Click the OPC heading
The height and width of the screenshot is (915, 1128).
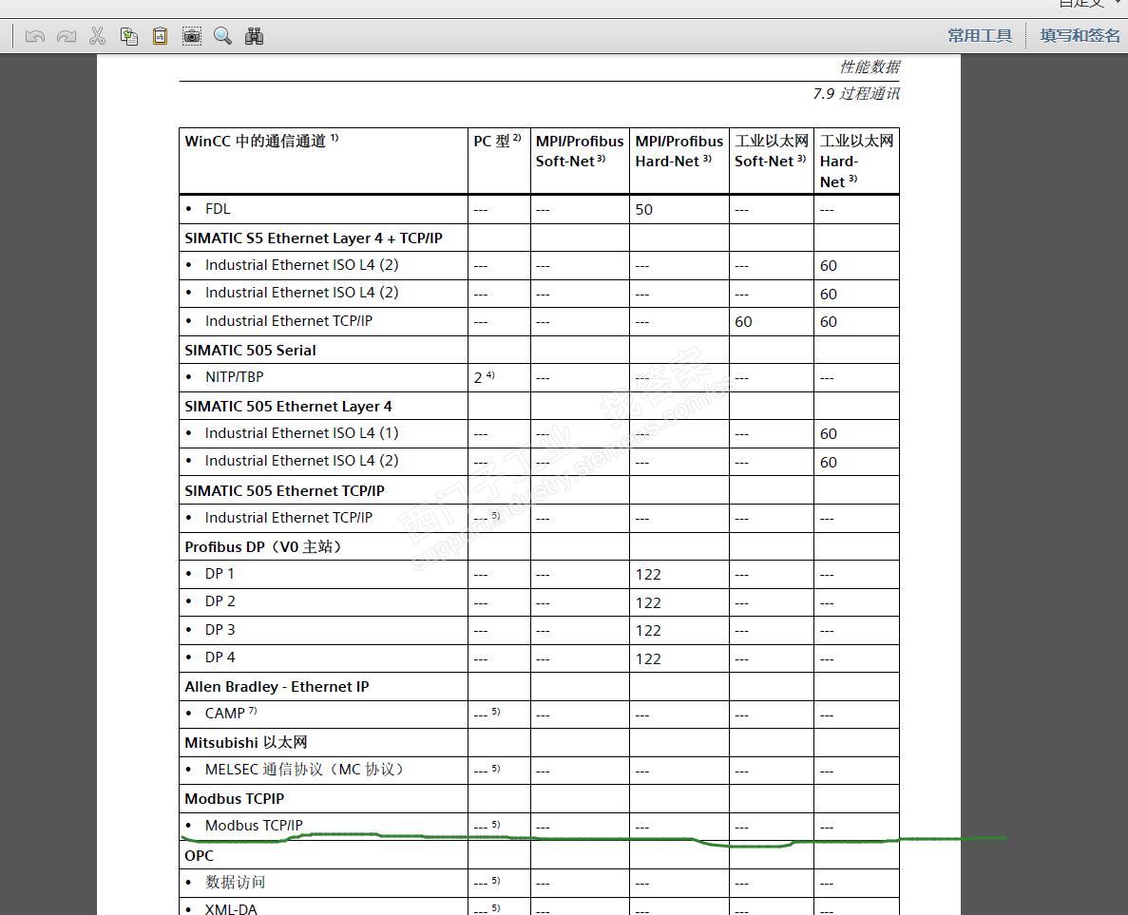coord(199,855)
